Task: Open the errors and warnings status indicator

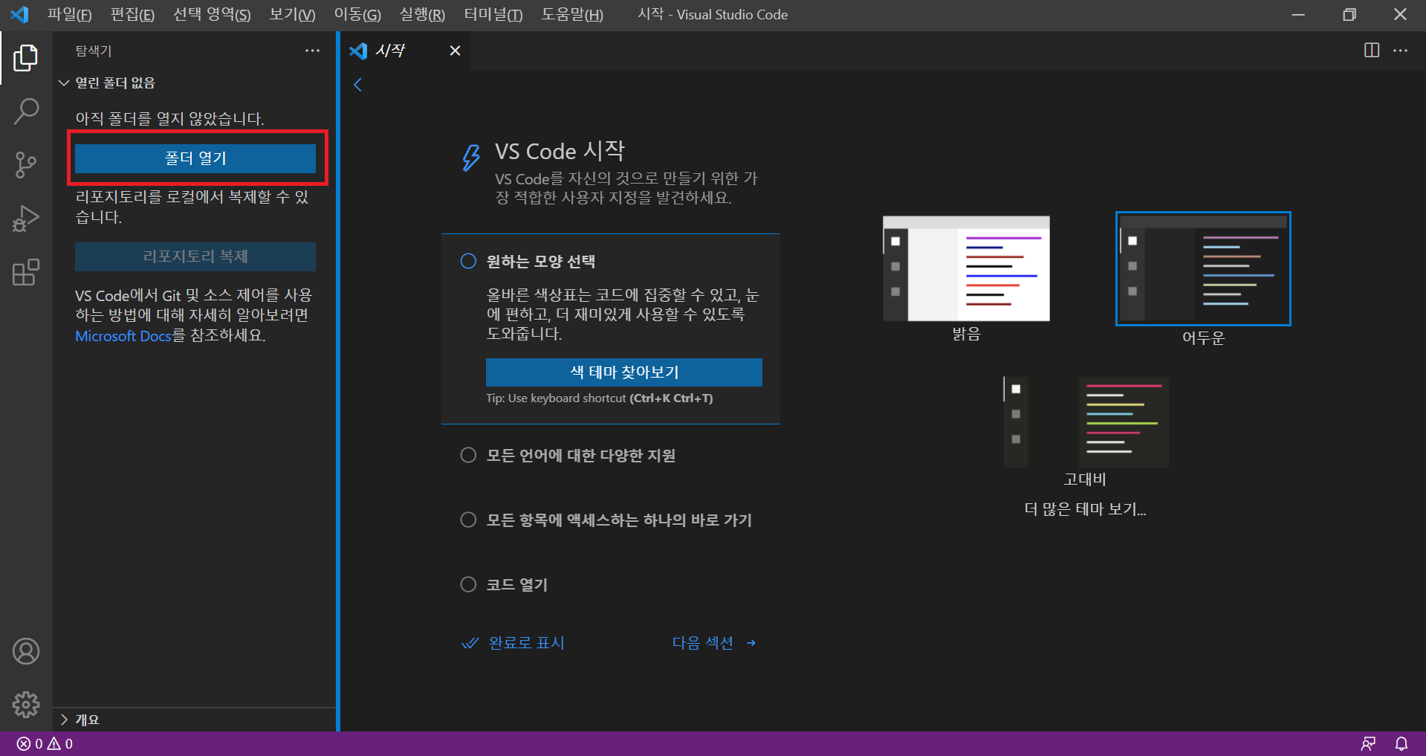Action: click(x=45, y=743)
